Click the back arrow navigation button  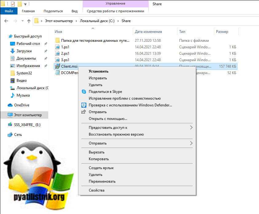click(x=6, y=21)
